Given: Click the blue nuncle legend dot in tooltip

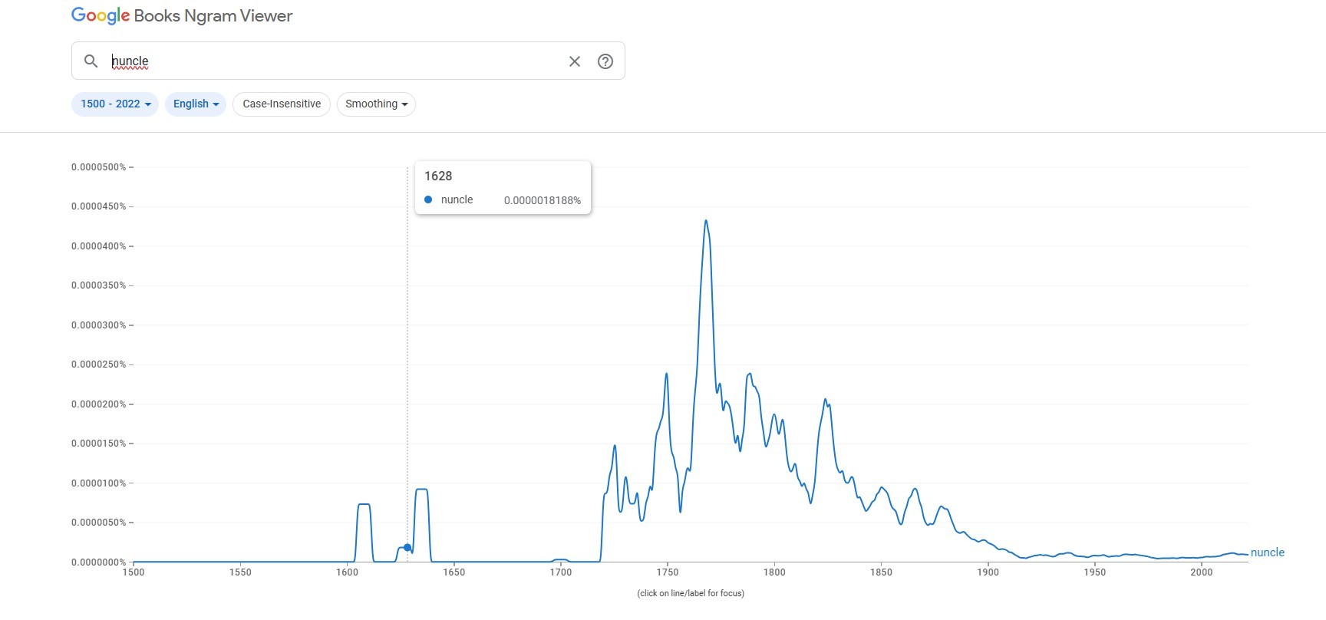Looking at the screenshot, I should (428, 200).
